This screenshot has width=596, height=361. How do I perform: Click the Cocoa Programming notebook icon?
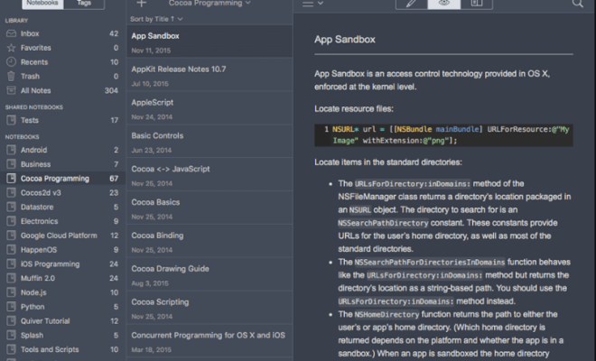12,178
